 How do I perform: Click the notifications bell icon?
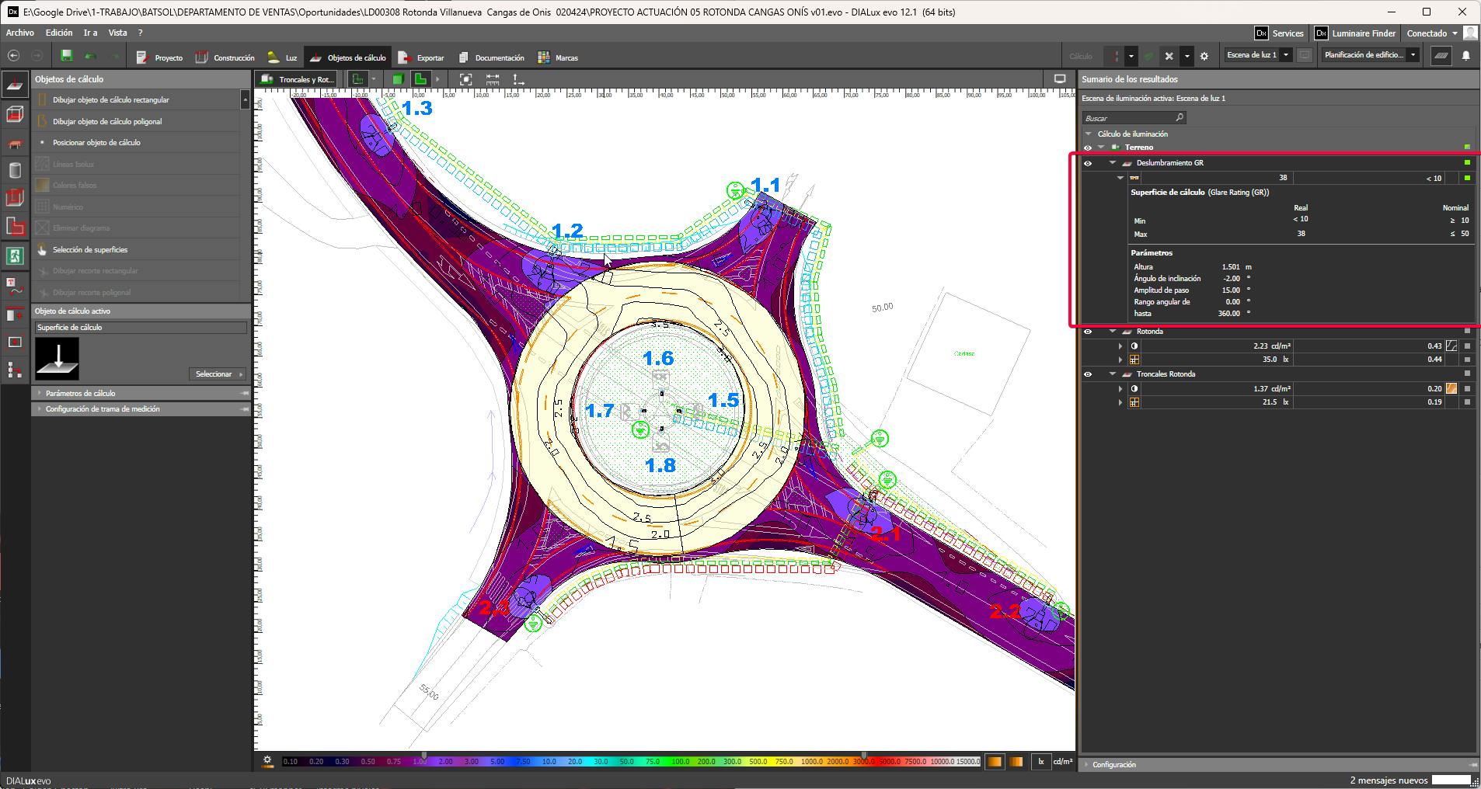click(x=1465, y=56)
